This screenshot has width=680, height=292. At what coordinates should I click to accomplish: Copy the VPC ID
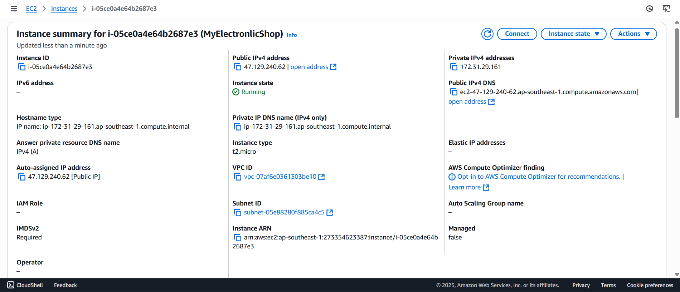click(x=238, y=177)
